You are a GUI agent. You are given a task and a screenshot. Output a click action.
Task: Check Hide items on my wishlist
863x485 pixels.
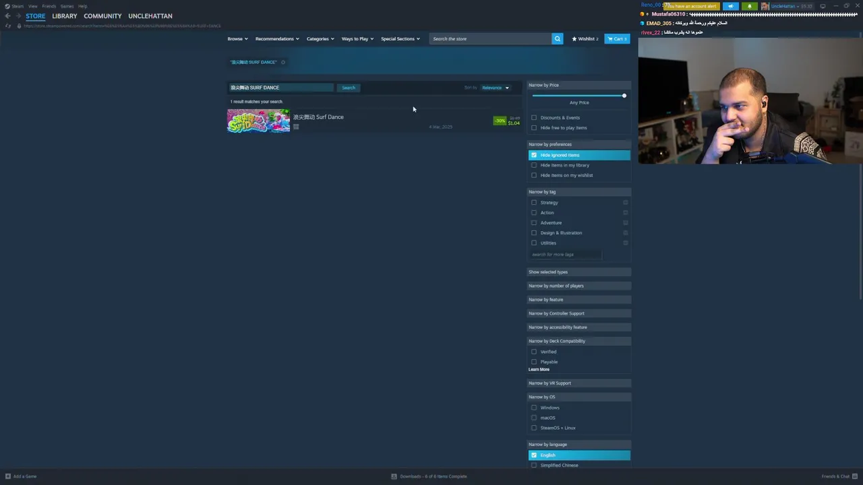[534, 175]
